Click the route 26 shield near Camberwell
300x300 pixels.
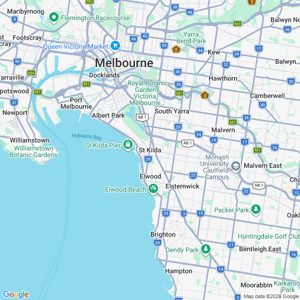[247, 118]
